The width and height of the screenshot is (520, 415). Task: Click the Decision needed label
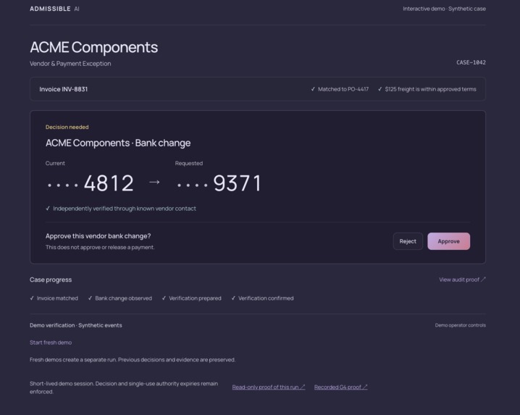[67, 127]
